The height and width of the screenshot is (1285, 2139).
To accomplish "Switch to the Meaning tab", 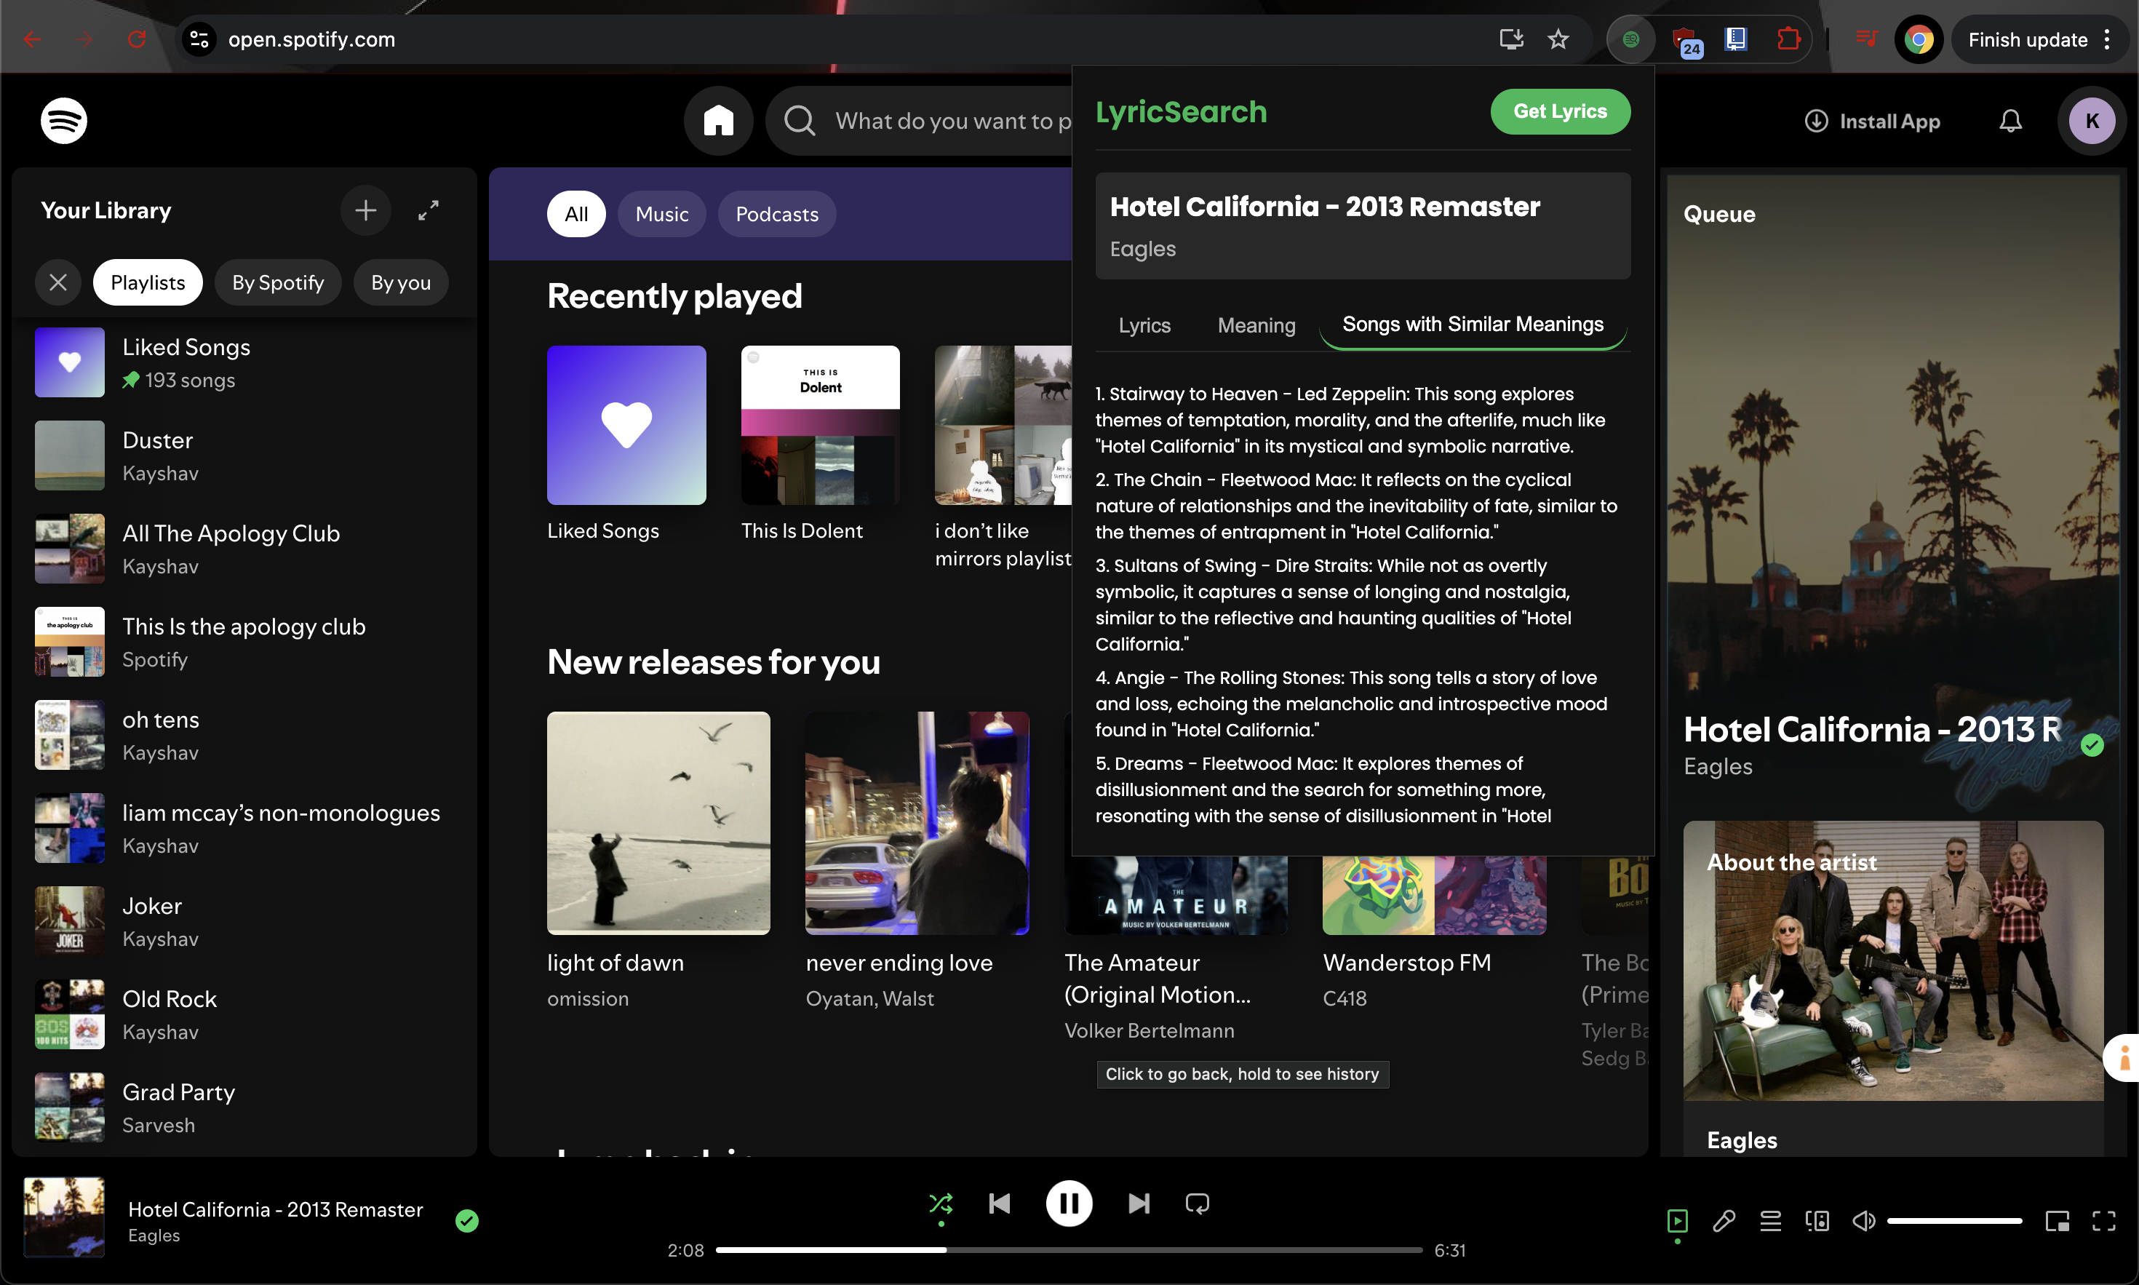I will pos(1256,325).
